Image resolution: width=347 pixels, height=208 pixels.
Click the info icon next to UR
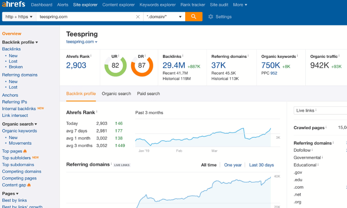coord(119,55)
